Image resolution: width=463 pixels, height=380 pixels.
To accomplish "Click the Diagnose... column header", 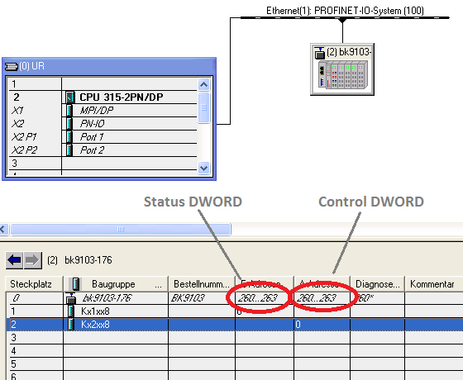I will point(377,284).
